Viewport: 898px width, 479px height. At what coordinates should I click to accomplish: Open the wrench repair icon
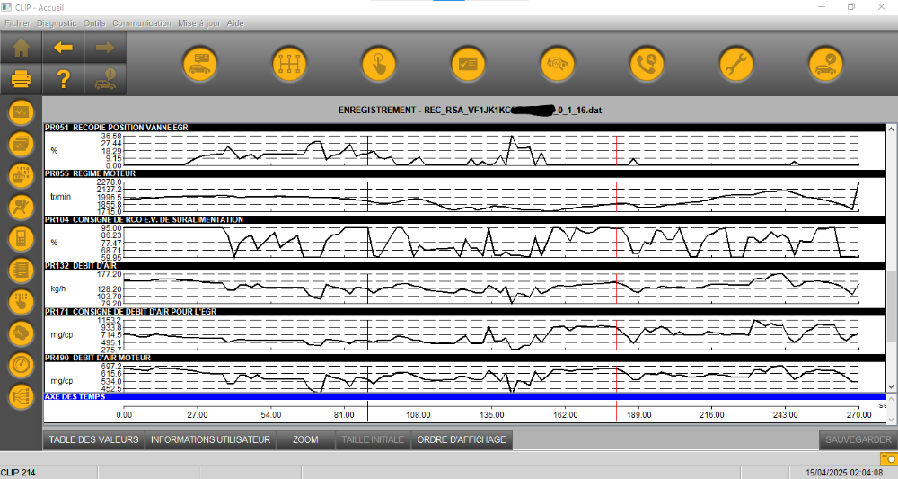tap(736, 64)
